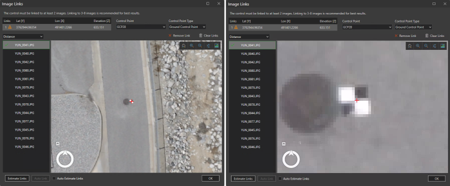This screenshot has width=450, height=186.
Task: Select YUN_0077.JPG in pixelated close-up window list
Action: pos(252,122)
